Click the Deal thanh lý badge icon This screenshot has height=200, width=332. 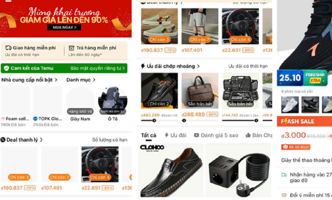[x=3, y=140]
